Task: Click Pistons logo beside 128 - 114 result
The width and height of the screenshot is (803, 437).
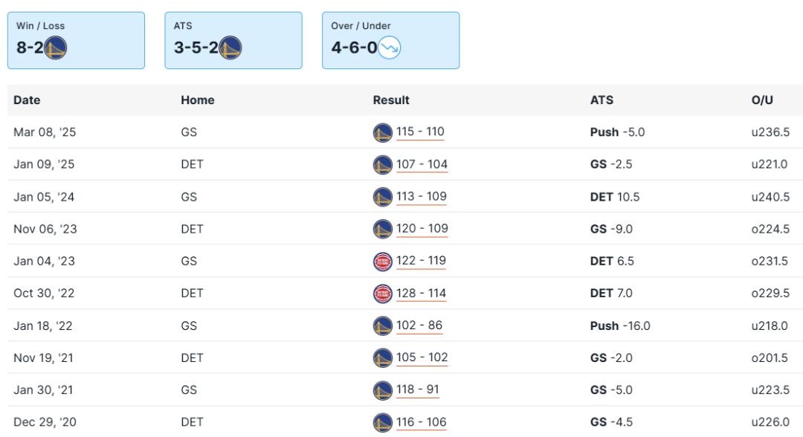Action: pos(382,294)
